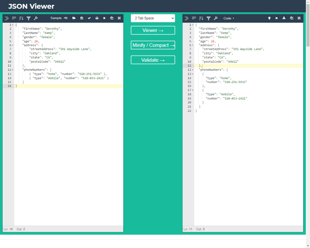Click the Viewer button
The height and width of the screenshot is (248, 310).
point(153,30)
